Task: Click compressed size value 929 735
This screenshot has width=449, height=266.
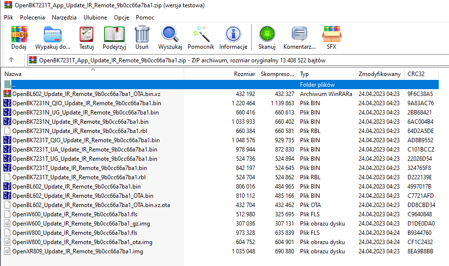Action: point(285,140)
